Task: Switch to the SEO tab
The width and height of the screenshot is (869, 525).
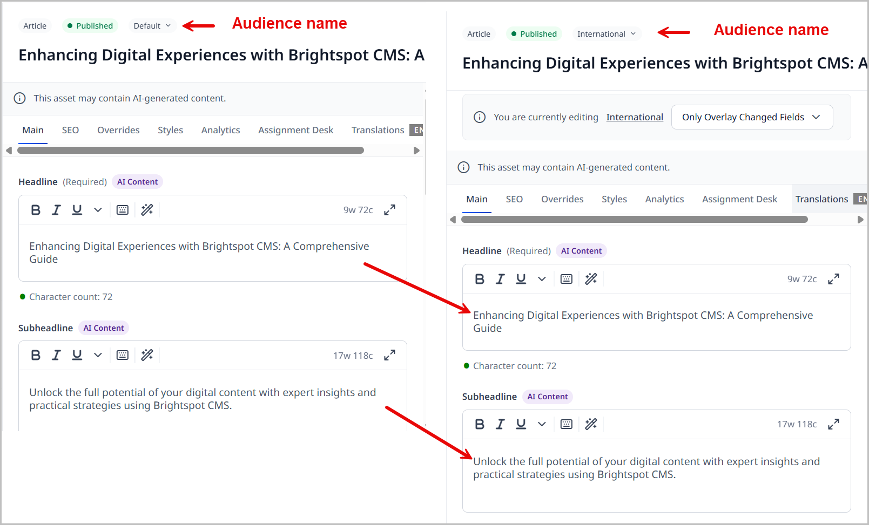Action: [x=70, y=130]
